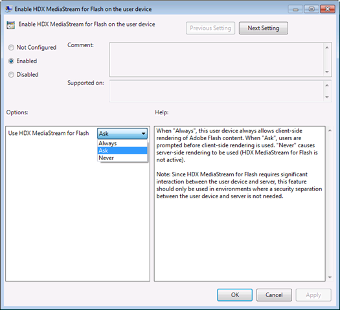Click the 'Options:' label
The height and width of the screenshot is (310, 340).
17,112
